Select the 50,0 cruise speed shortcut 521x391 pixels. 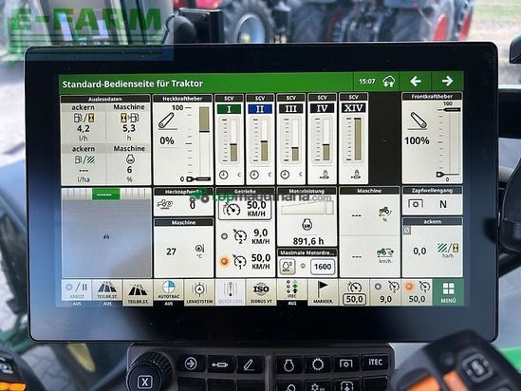tap(354, 292)
